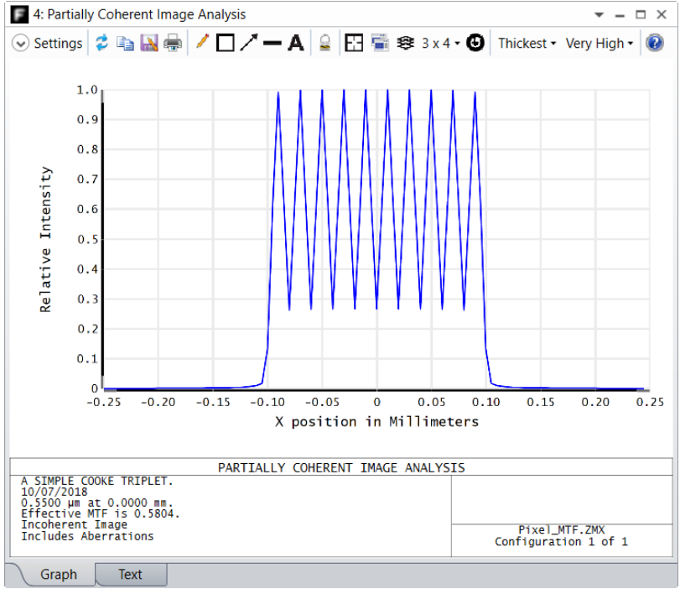Expand the Settings panel
680x594 pixels.
tap(47, 44)
